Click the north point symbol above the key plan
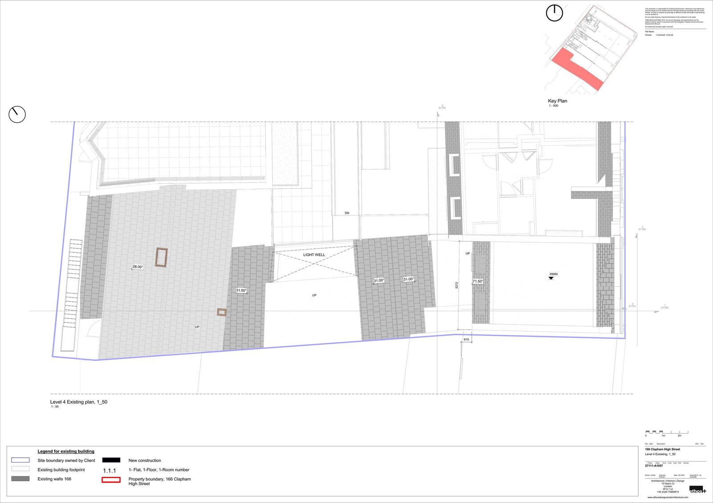The image size is (713, 503). [554, 13]
